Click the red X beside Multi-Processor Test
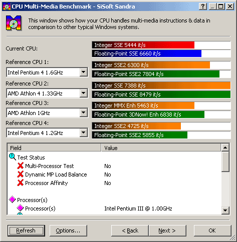 (x=21, y=165)
